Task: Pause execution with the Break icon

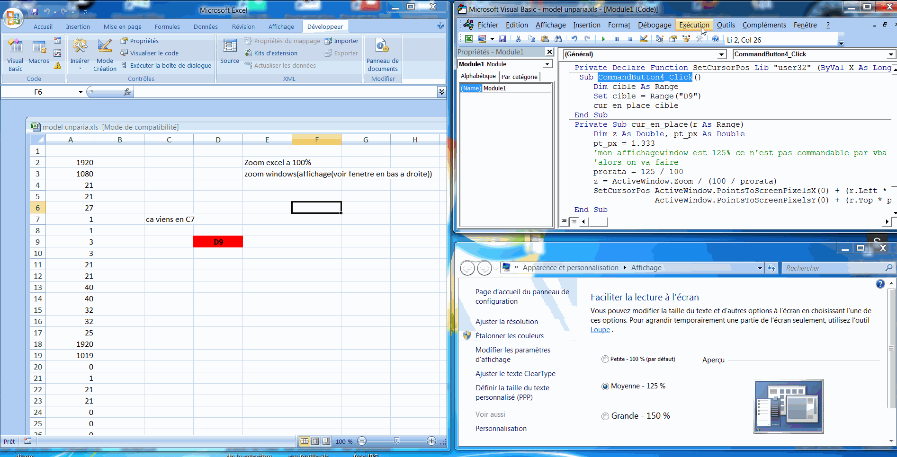Action: click(x=617, y=39)
